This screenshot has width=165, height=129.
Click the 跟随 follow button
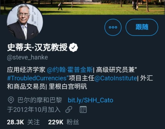pos(142,27)
